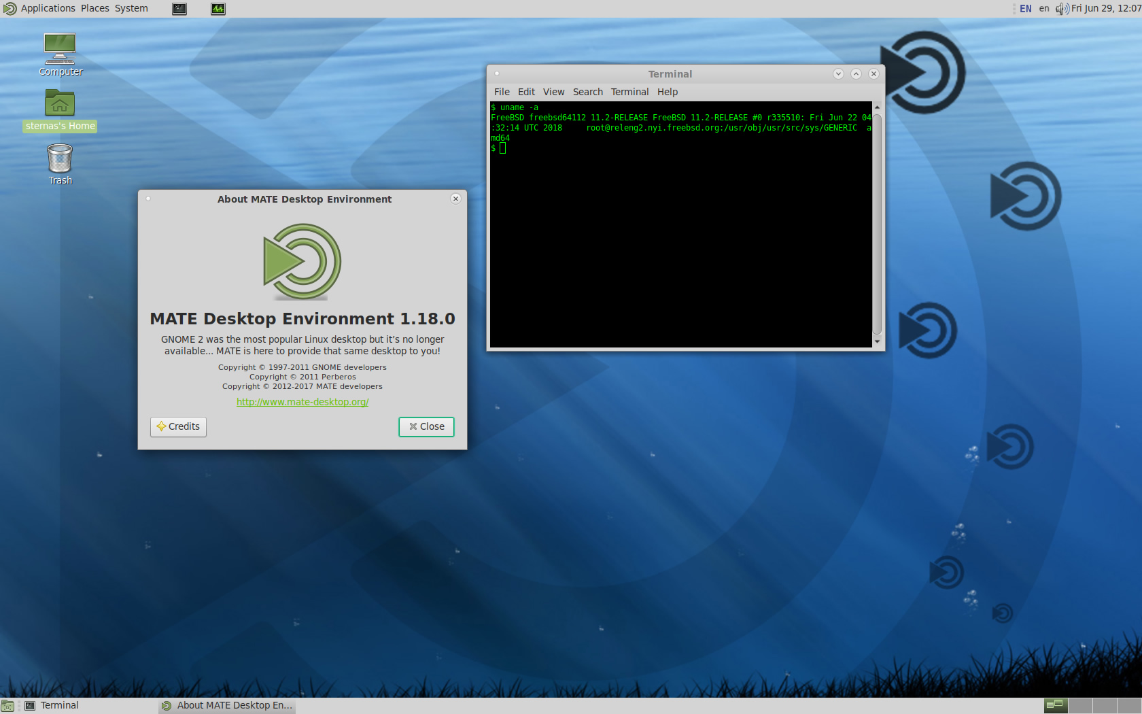Click the Terminal scrollbar down arrow

tap(877, 341)
